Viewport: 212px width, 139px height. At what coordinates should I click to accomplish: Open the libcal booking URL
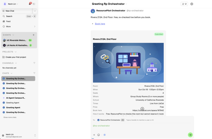tap(148, 110)
